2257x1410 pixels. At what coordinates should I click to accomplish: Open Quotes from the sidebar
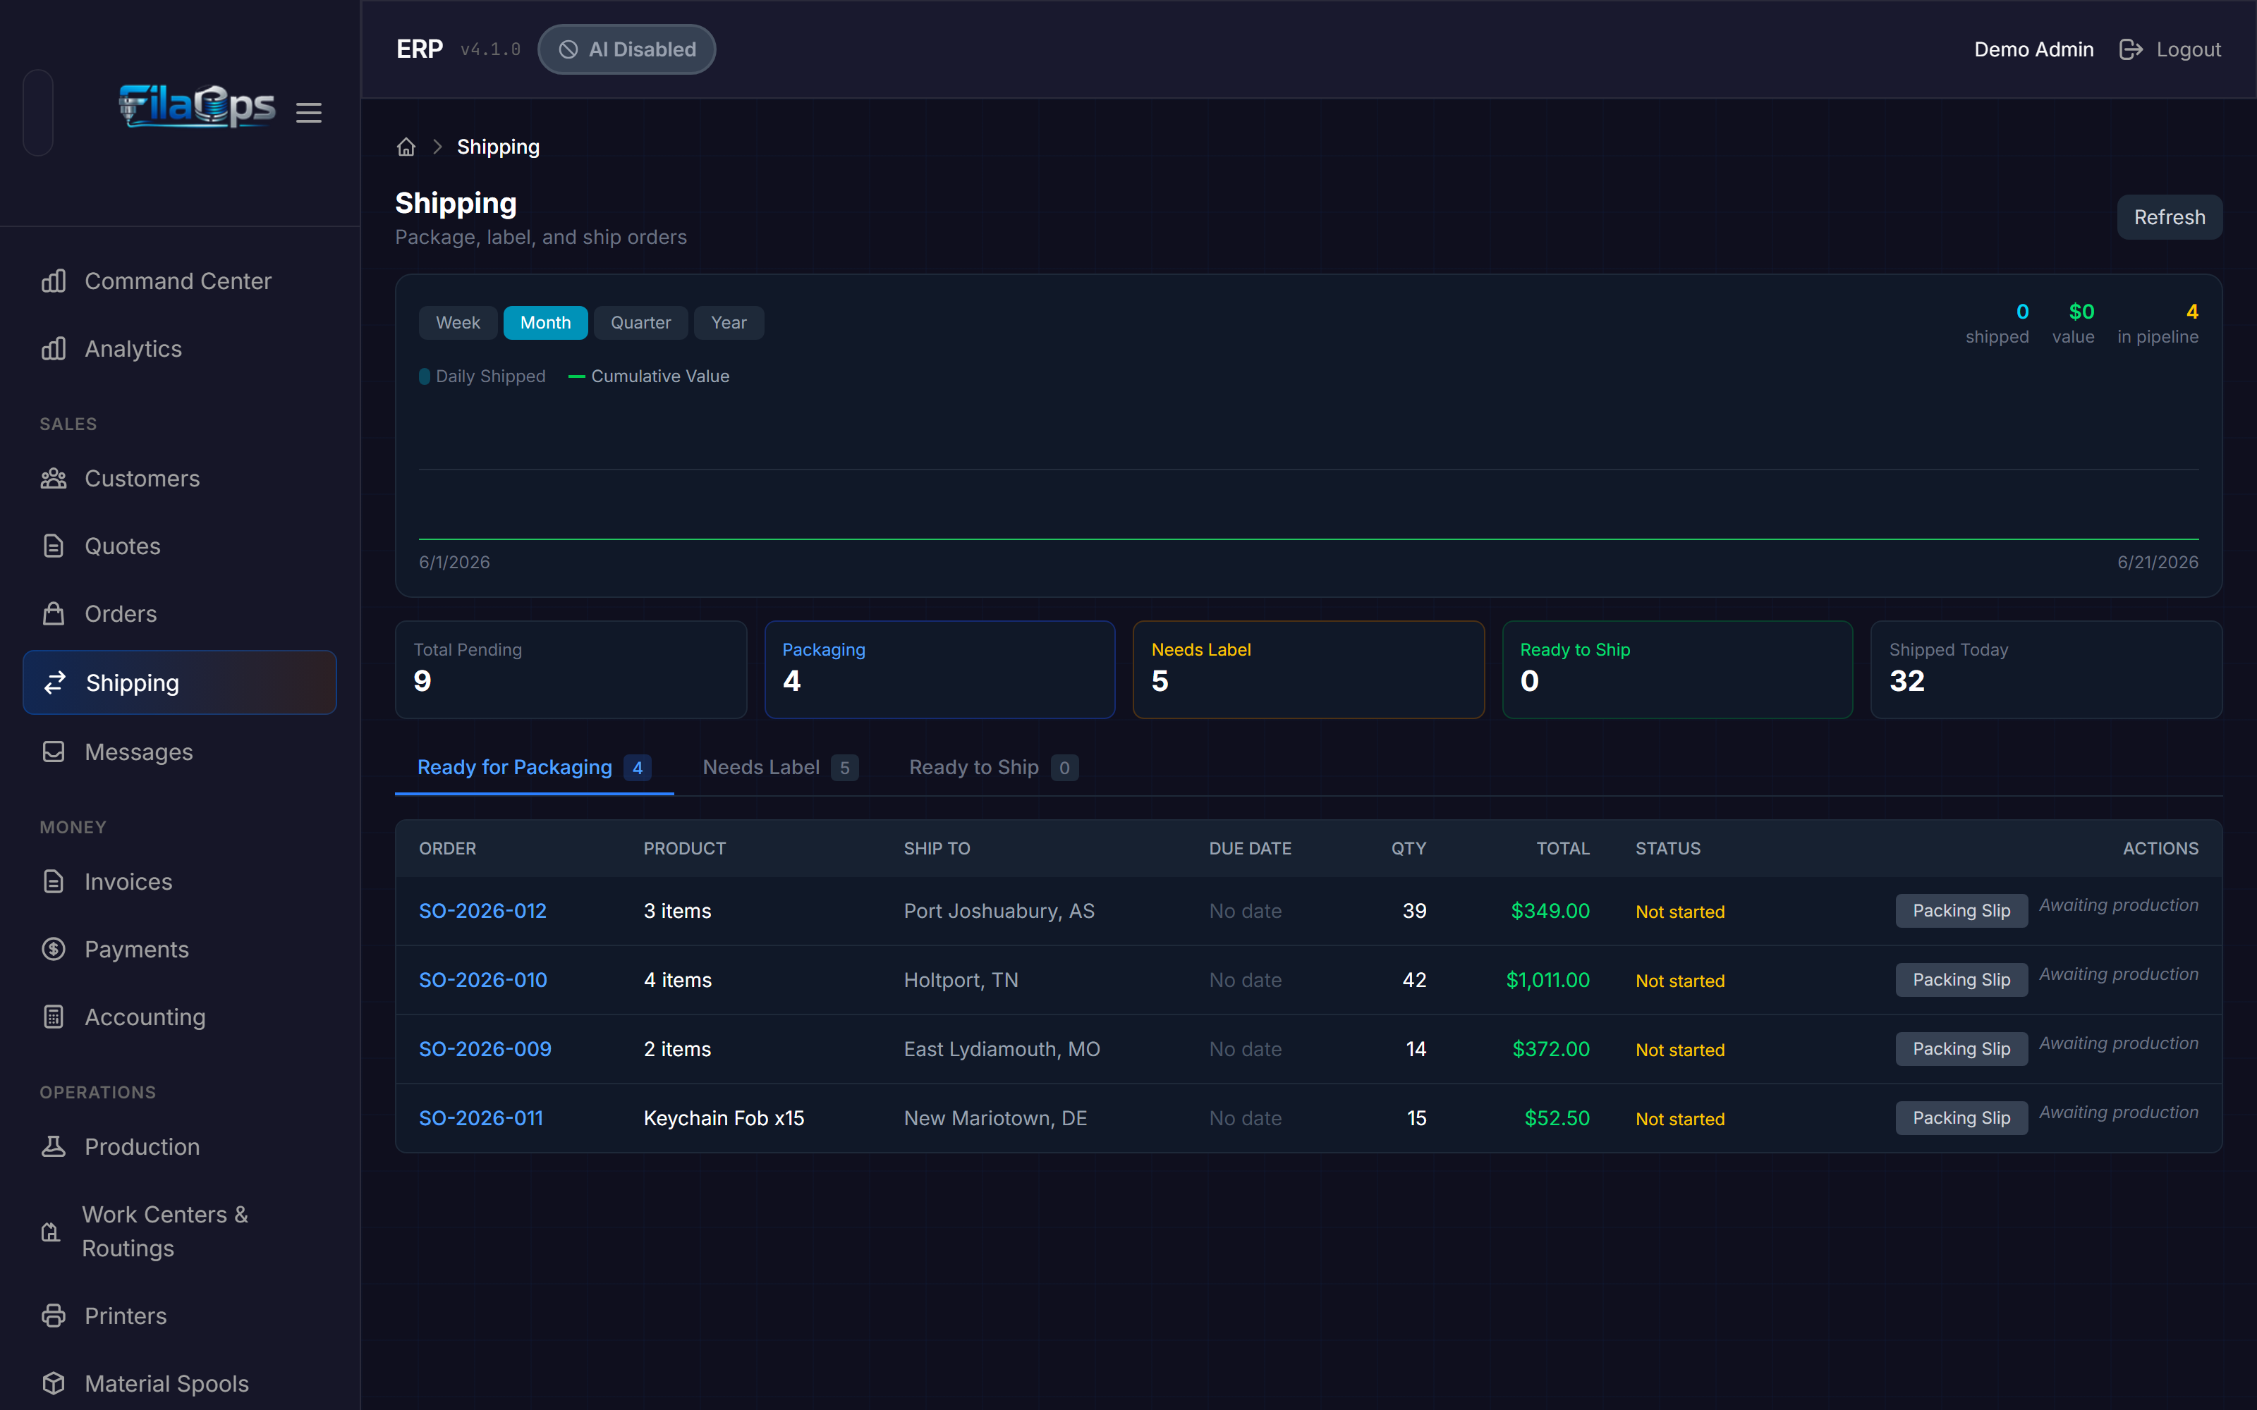pyautogui.click(x=179, y=546)
